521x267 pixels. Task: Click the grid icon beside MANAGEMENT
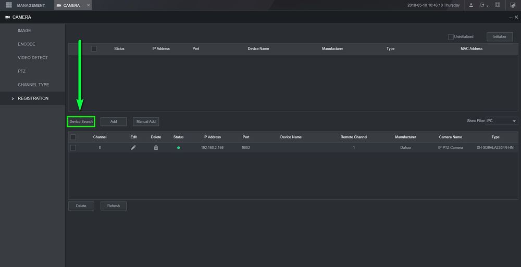tap(9, 5)
